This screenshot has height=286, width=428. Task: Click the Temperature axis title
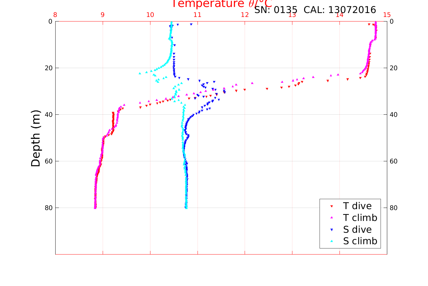coord(222,4)
